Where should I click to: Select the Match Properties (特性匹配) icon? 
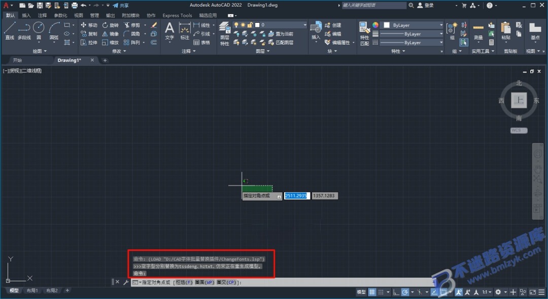(x=364, y=34)
